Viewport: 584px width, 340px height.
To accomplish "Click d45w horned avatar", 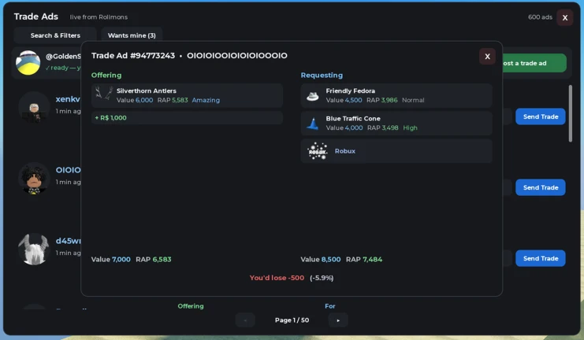I will [34, 249].
